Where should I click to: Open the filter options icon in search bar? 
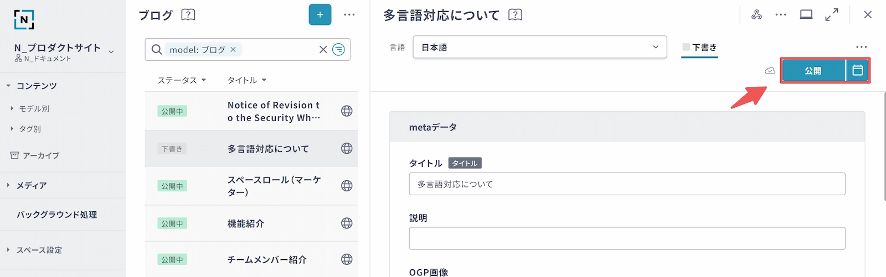click(x=338, y=50)
